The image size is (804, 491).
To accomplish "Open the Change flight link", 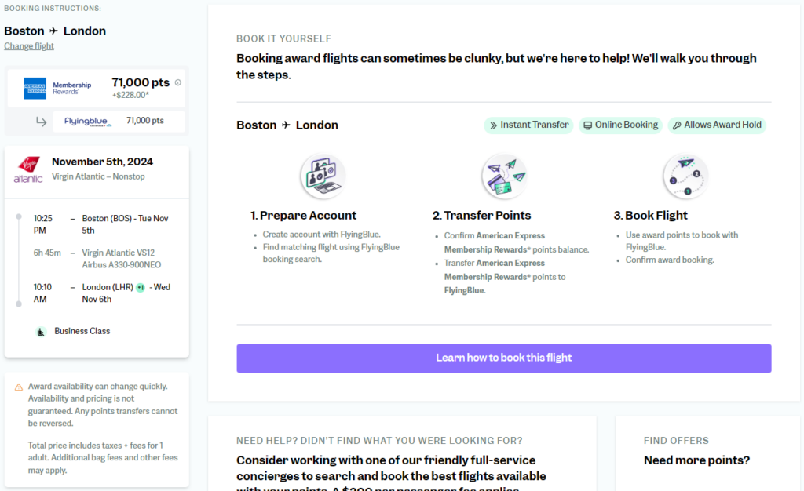I will (x=29, y=45).
